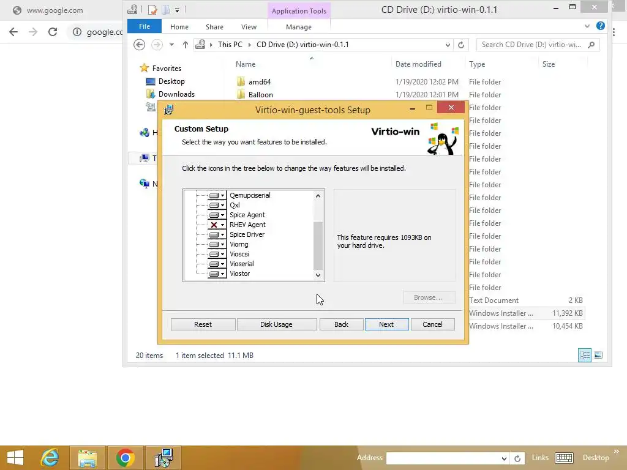The height and width of the screenshot is (470, 627).
Task: Open the File tab in Explorer
Action: point(145,26)
